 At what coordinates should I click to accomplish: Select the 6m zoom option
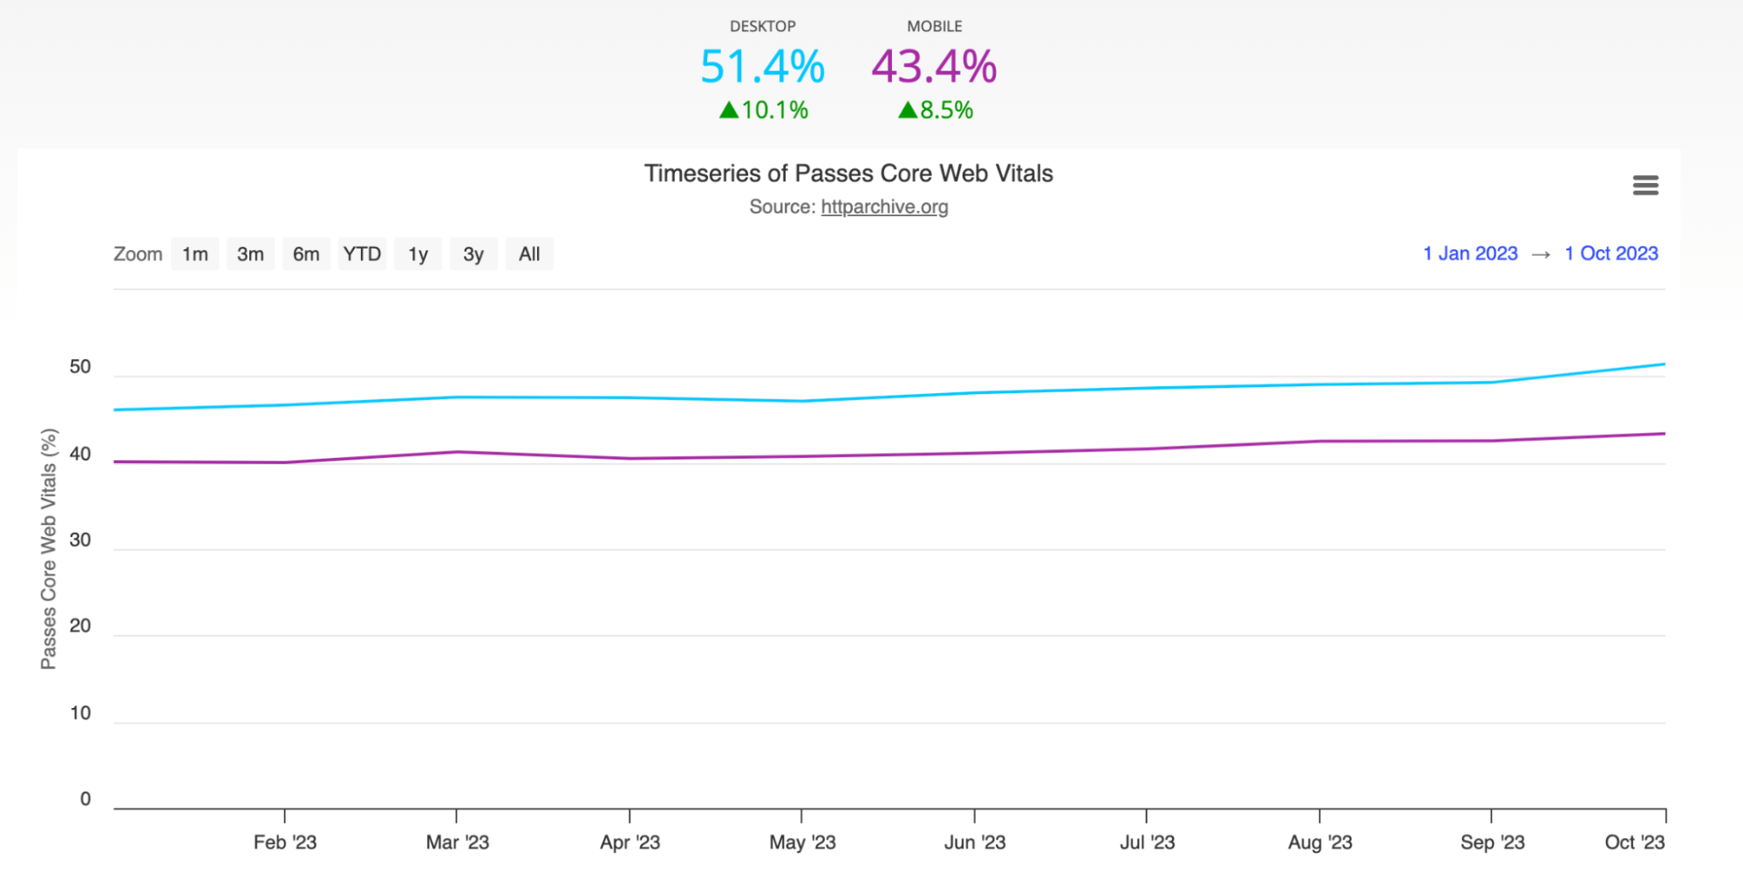pyautogui.click(x=306, y=255)
